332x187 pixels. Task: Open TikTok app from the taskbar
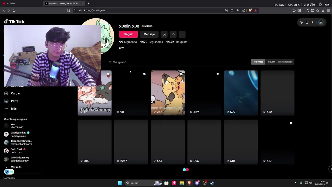pos(174,183)
